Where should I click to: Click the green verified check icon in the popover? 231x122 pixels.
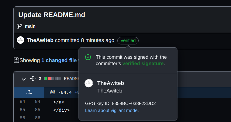pos(88,57)
